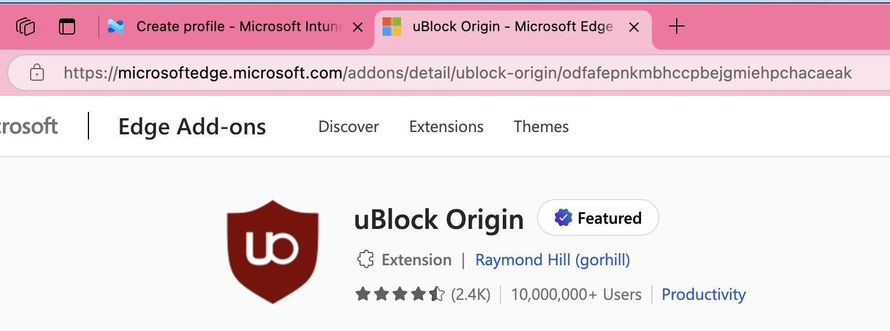This screenshot has width=890, height=331.
Task: Click the 10,000,000+ Users text
Action: click(x=576, y=295)
